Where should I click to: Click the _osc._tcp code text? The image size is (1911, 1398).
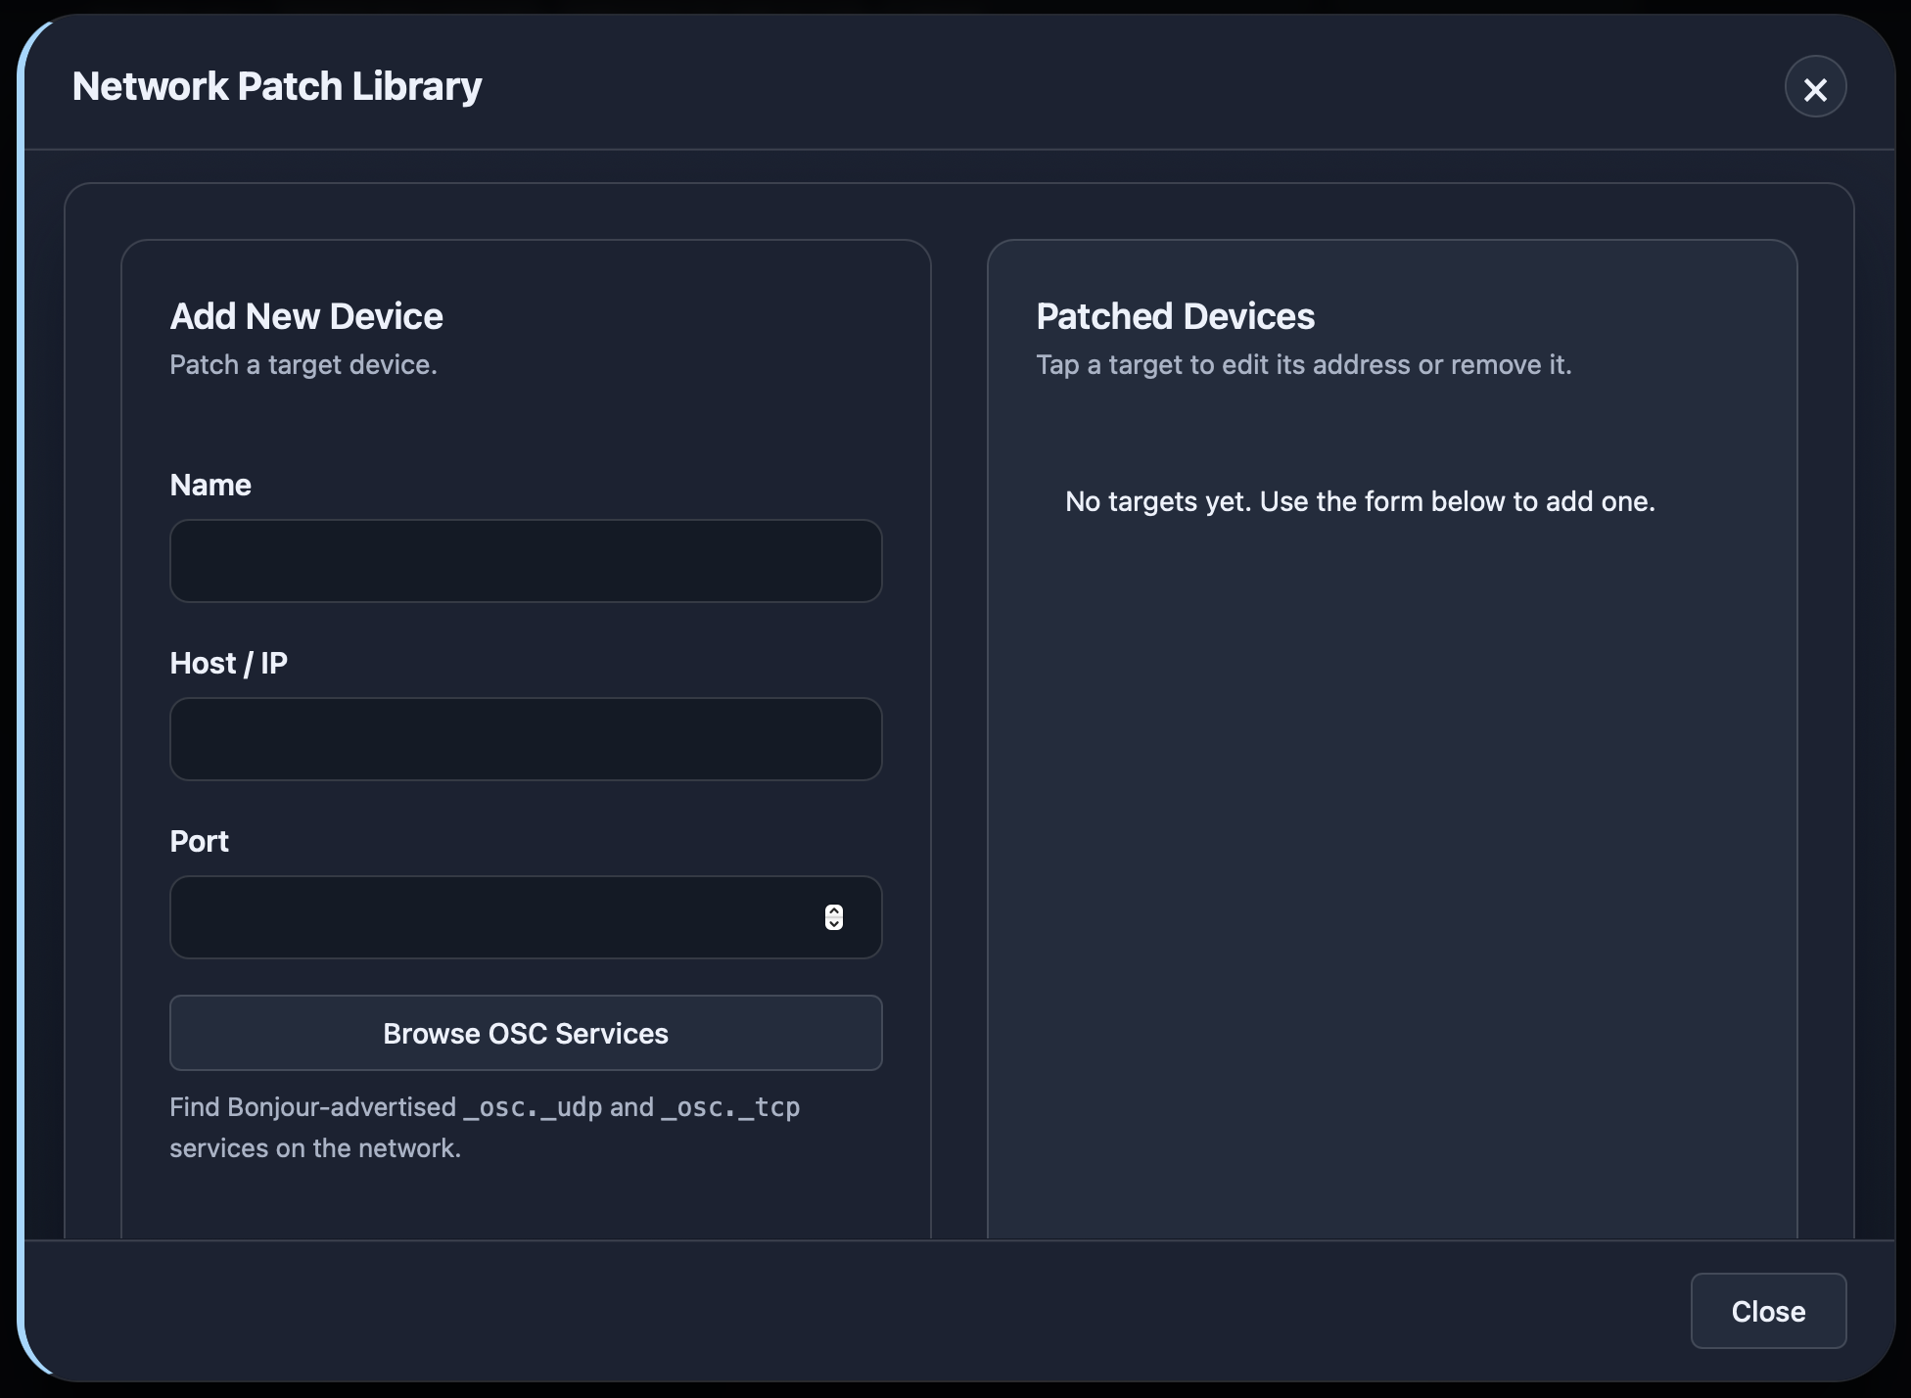730,1107
